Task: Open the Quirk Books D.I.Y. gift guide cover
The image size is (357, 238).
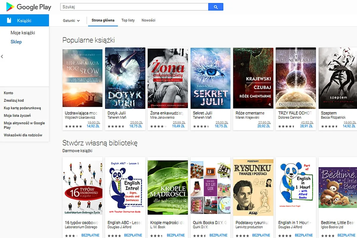Action: tap(211, 187)
